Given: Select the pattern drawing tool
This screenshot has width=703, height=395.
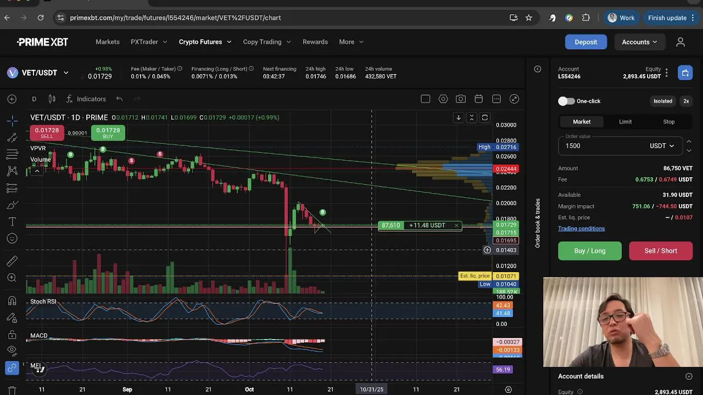Looking at the screenshot, I should [12, 171].
